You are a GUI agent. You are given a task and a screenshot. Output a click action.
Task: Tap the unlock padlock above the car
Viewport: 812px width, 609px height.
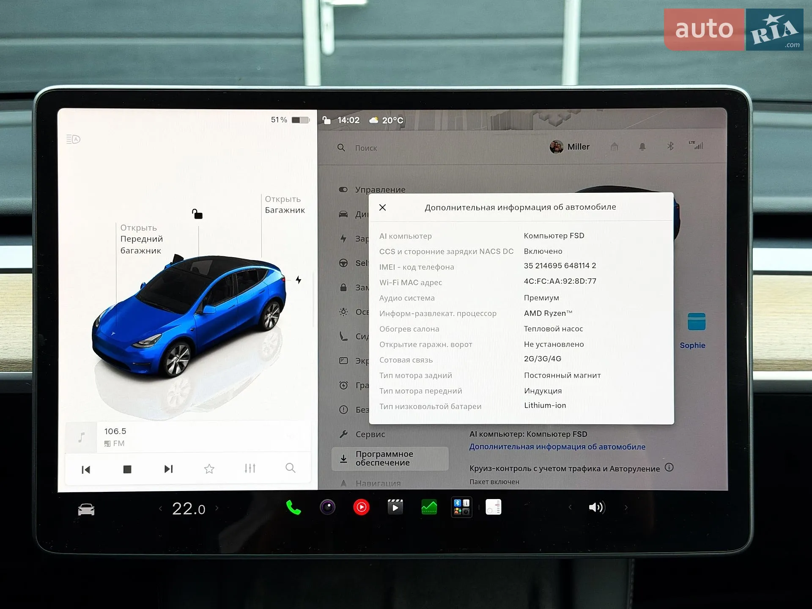(x=197, y=214)
